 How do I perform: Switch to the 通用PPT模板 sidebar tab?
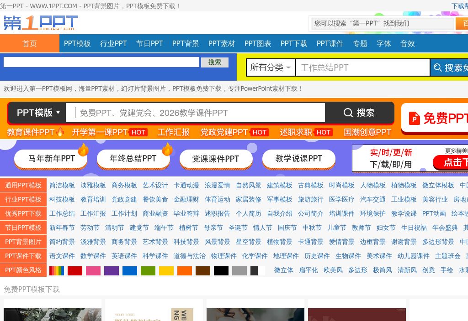(x=23, y=186)
